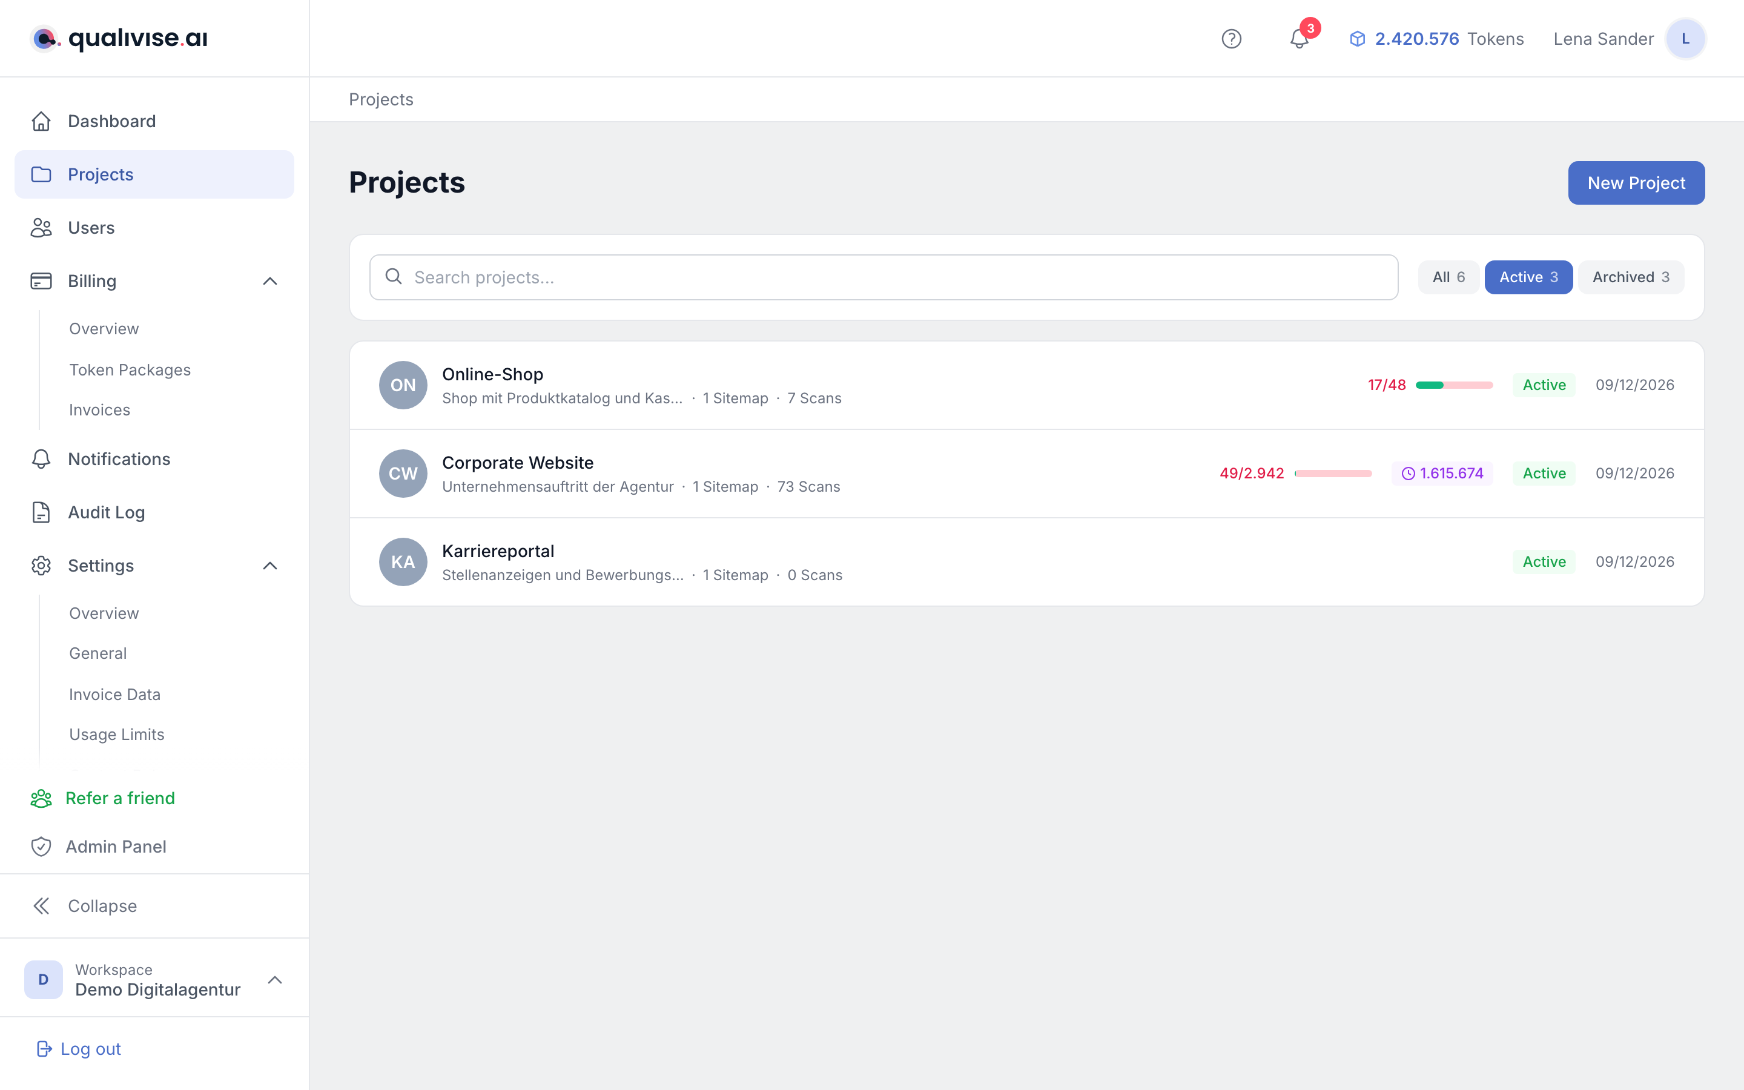Click the D workspace avatar

point(43,980)
